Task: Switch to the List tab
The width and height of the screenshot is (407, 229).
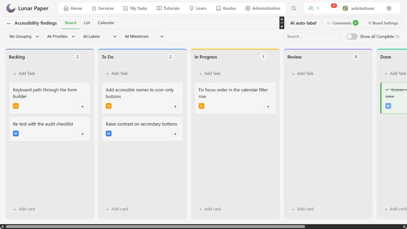Action: (x=87, y=23)
